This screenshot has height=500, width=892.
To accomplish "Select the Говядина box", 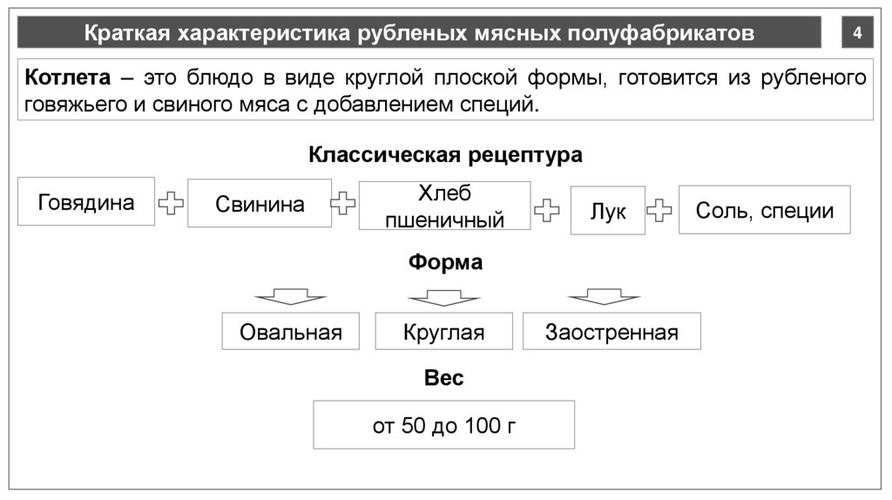I will (x=86, y=202).
